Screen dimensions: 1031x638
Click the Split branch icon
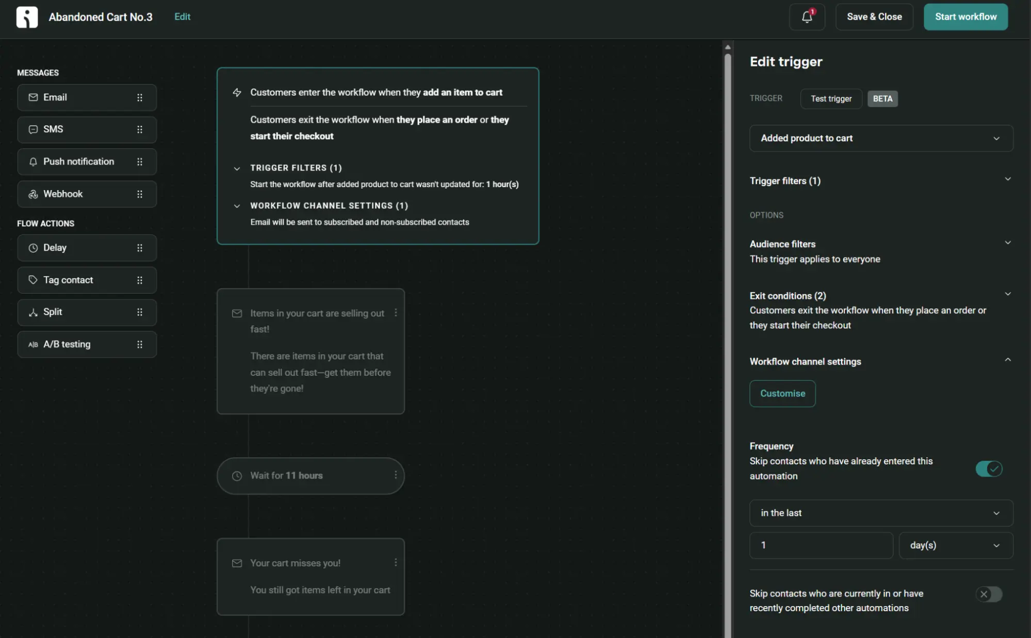point(33,312)
